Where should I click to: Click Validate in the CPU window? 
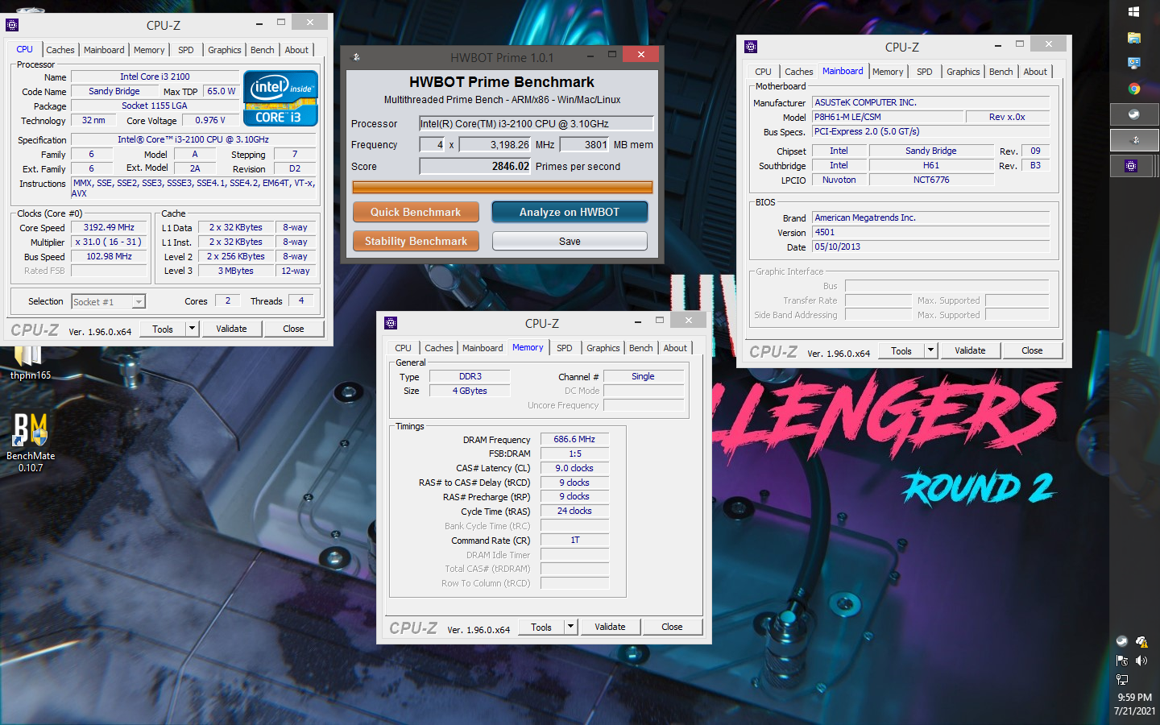pos(231,329)
